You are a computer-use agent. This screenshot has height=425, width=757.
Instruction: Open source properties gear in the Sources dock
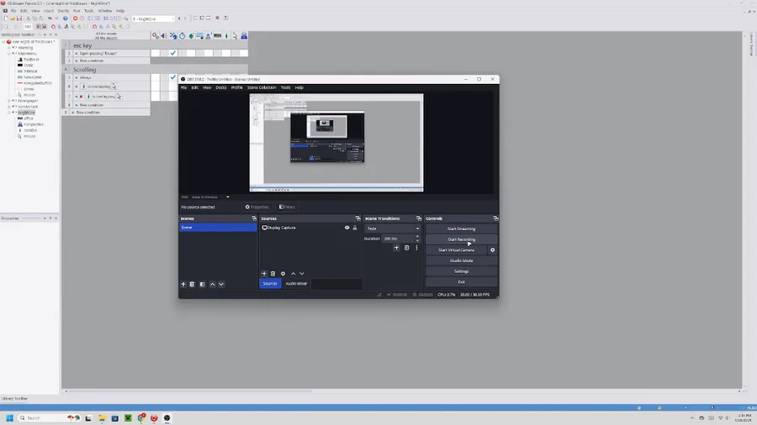coord(283,274)
